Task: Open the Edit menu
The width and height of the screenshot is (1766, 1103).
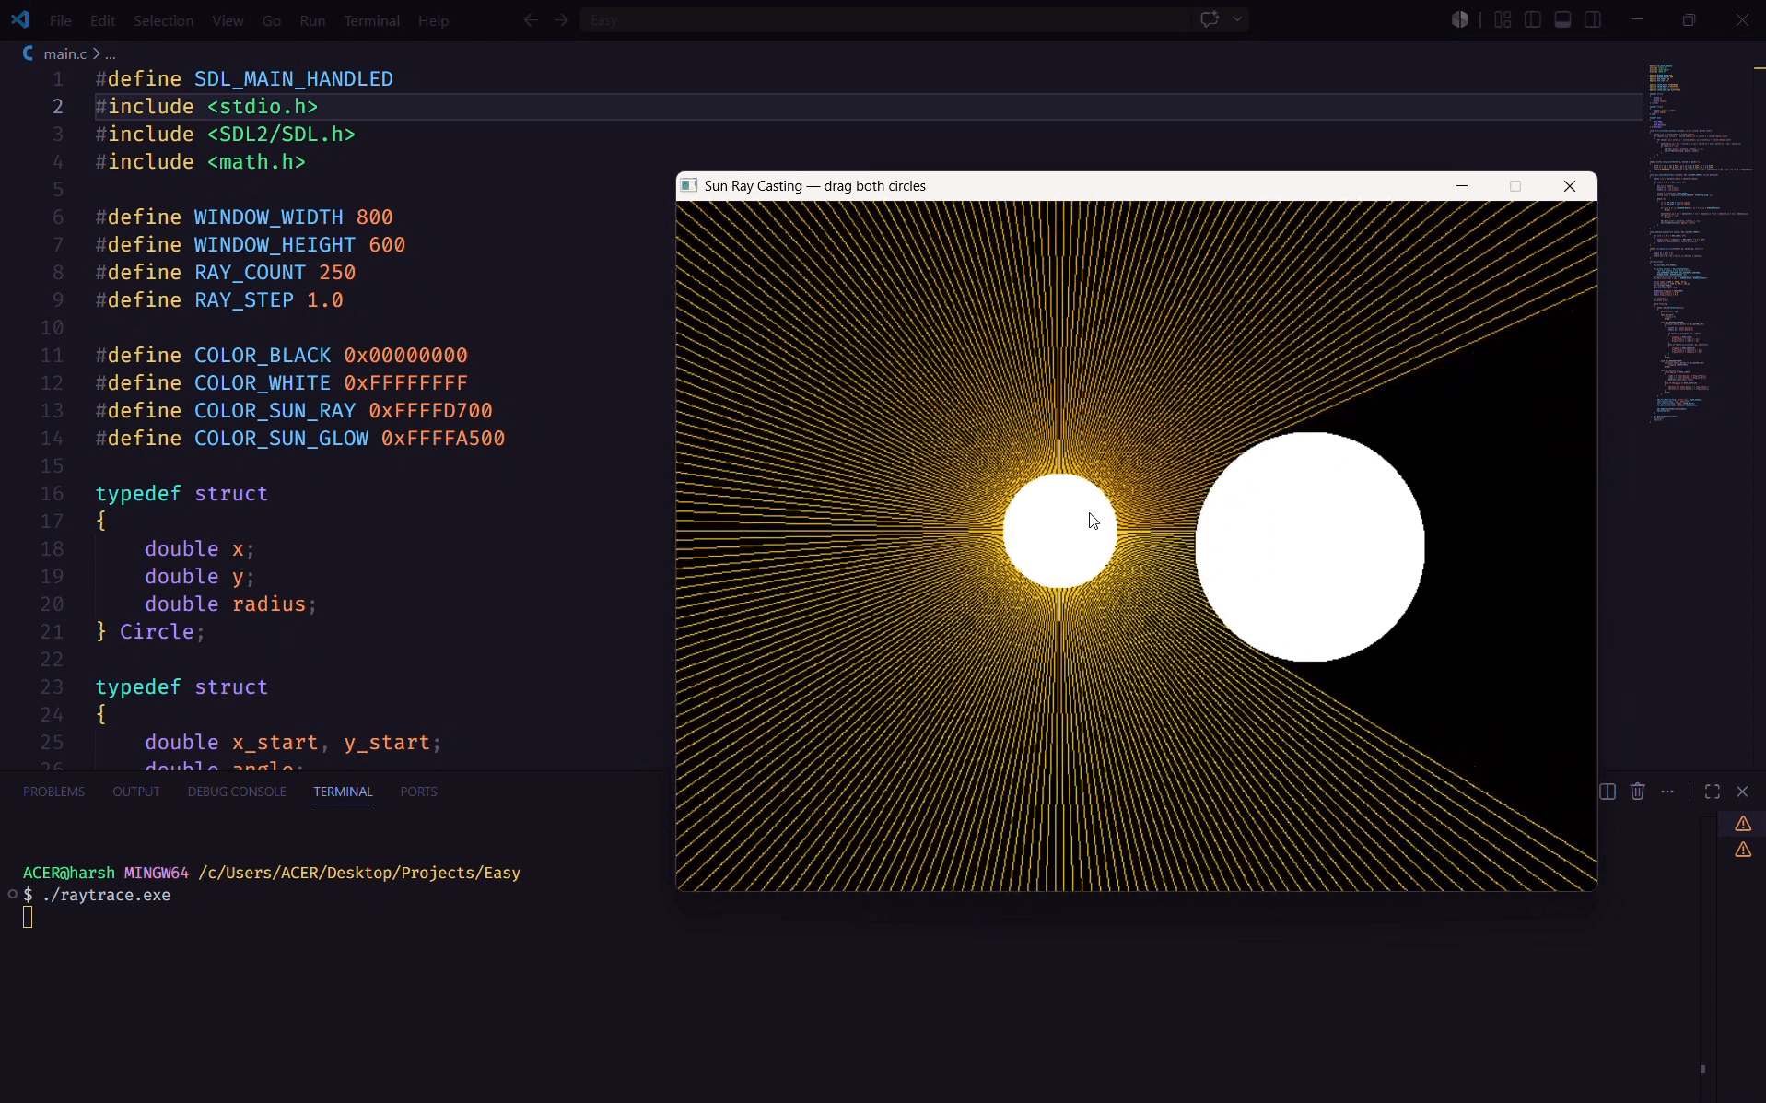Action: (x=102, y=20)
